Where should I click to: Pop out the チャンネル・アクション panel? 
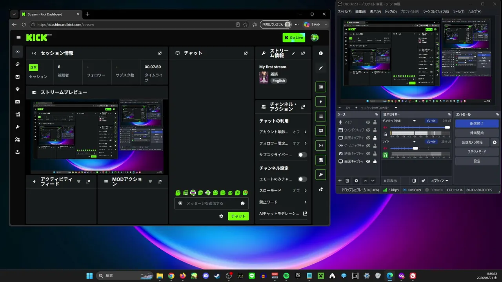[x=303, y=107]
